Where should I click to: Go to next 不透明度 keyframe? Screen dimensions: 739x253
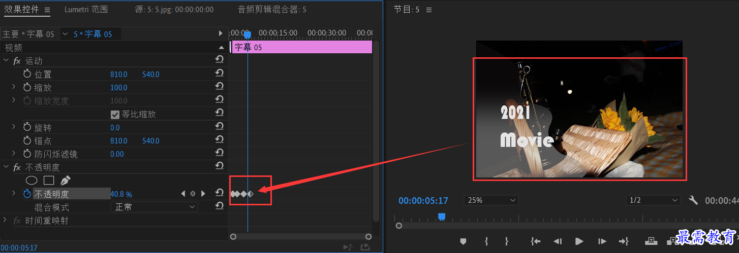click(x=203, y=193)
